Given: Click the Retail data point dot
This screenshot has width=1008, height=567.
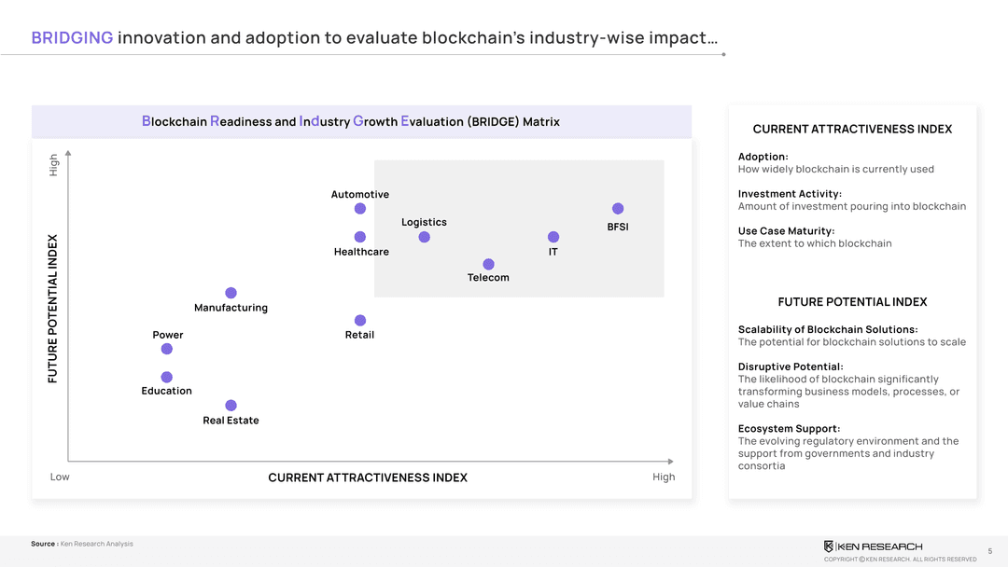Looking at the screenshot, I should 360,321.
